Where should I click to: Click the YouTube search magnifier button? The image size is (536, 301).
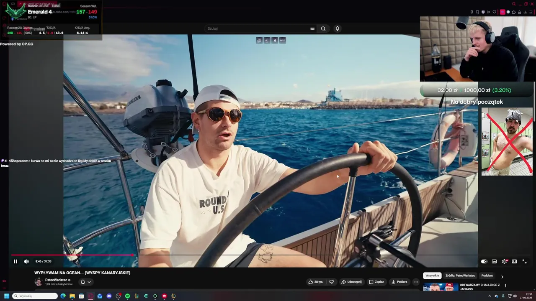(x=323, y=28)
